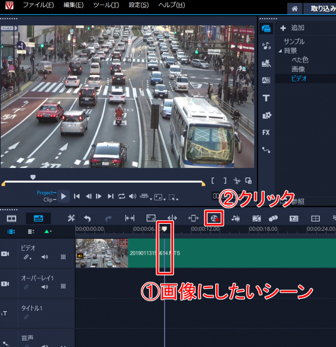Open the Auto Music icon
The height and width of the screenshot is (347, 336).
tap(256, 219)
